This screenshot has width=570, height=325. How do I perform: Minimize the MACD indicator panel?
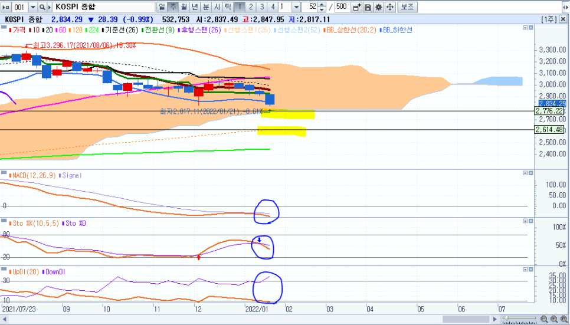(x=525, y=173)
